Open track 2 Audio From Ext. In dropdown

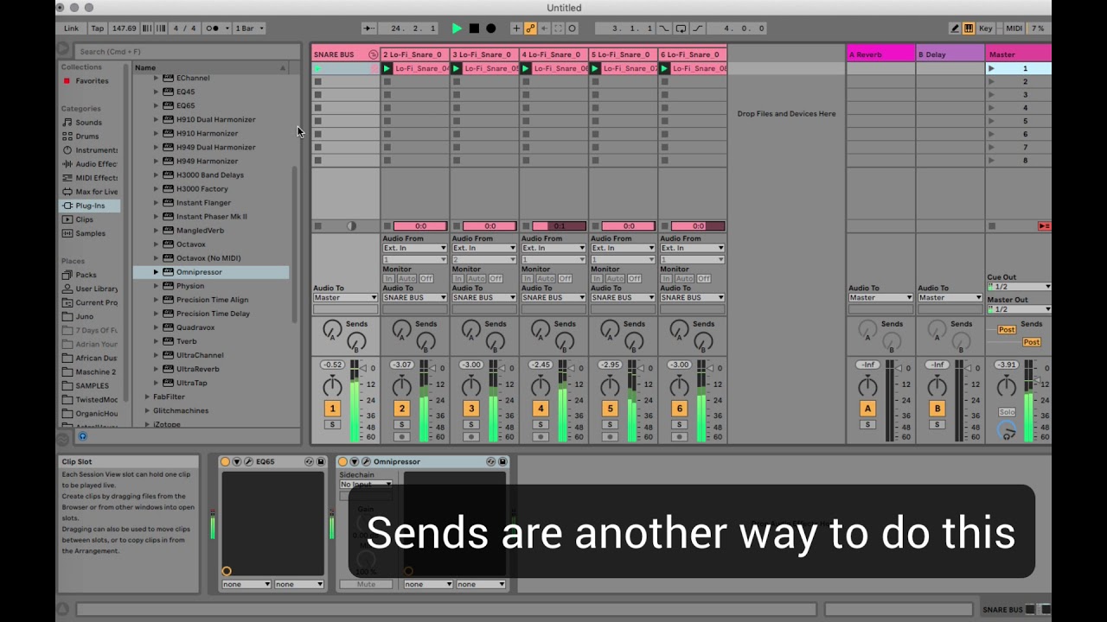click(415, 248)
